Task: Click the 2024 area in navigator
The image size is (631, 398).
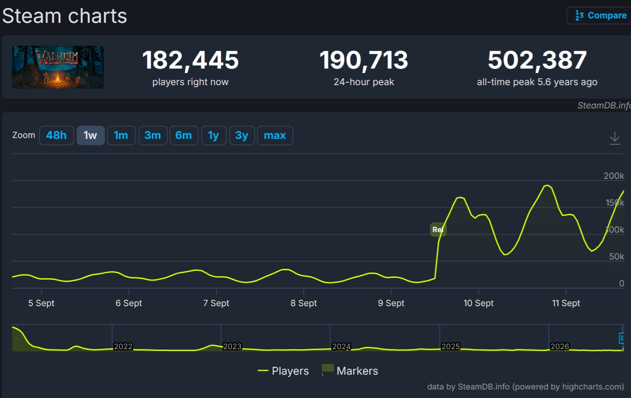Action: click(x=341, y=346)
